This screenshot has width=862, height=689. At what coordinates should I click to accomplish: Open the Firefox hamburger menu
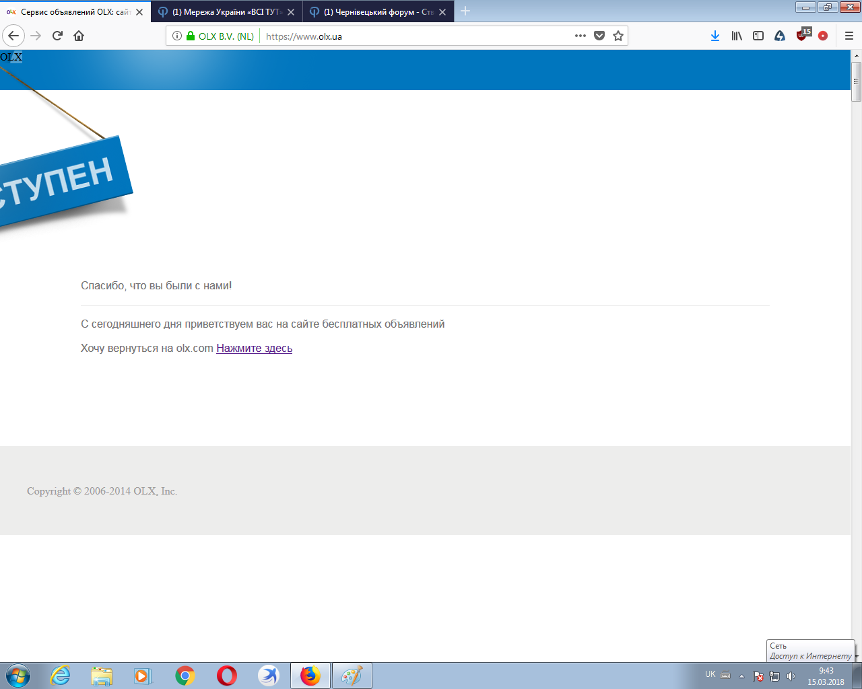[x=849, y=36]
